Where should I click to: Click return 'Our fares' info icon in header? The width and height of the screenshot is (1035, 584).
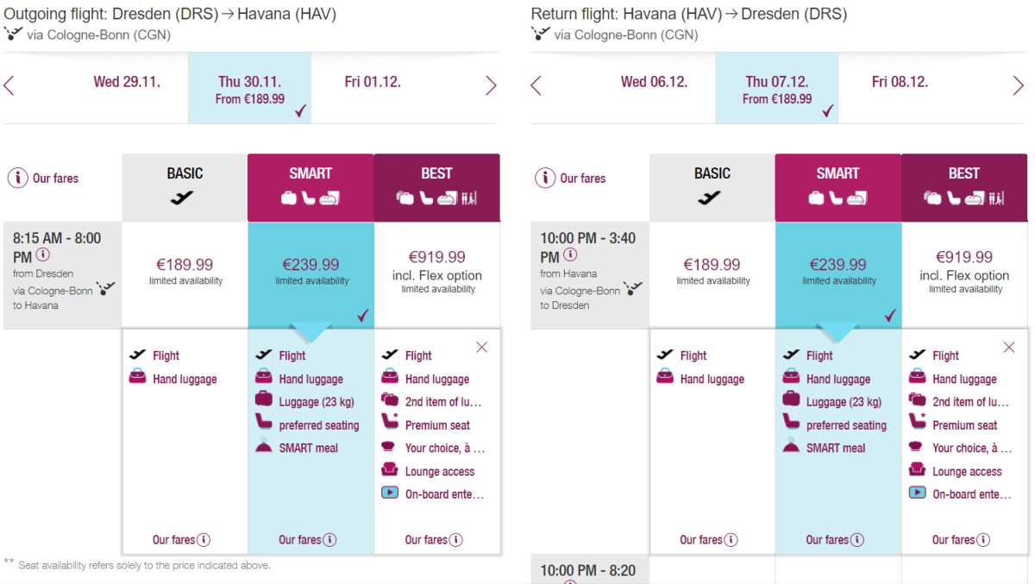point(545,179)
